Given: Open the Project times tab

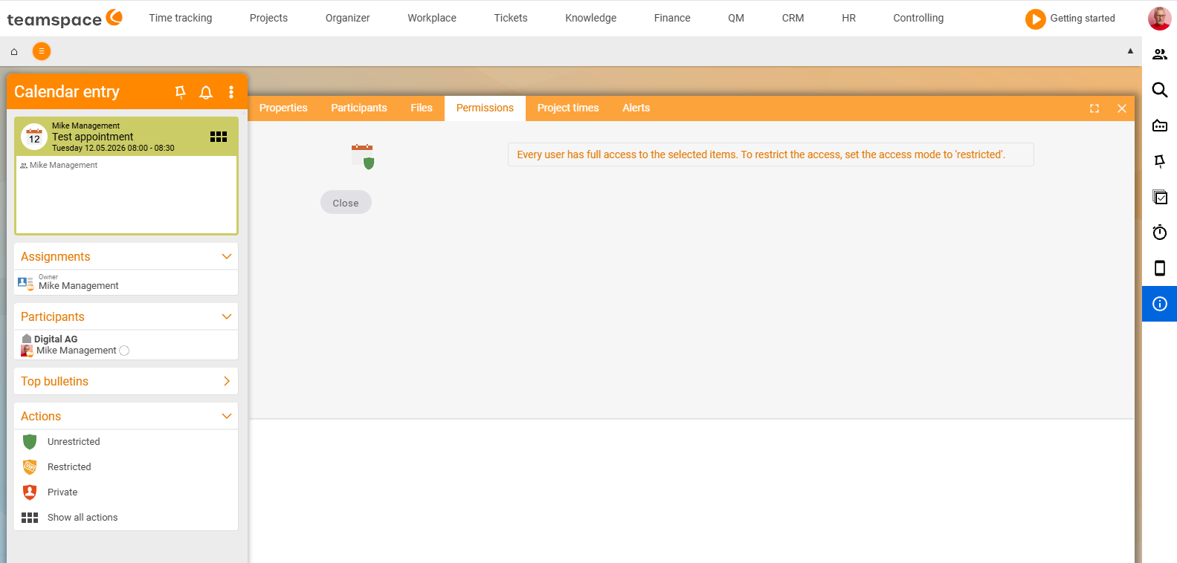Looking at the screenshot, I should pos(568,108).
